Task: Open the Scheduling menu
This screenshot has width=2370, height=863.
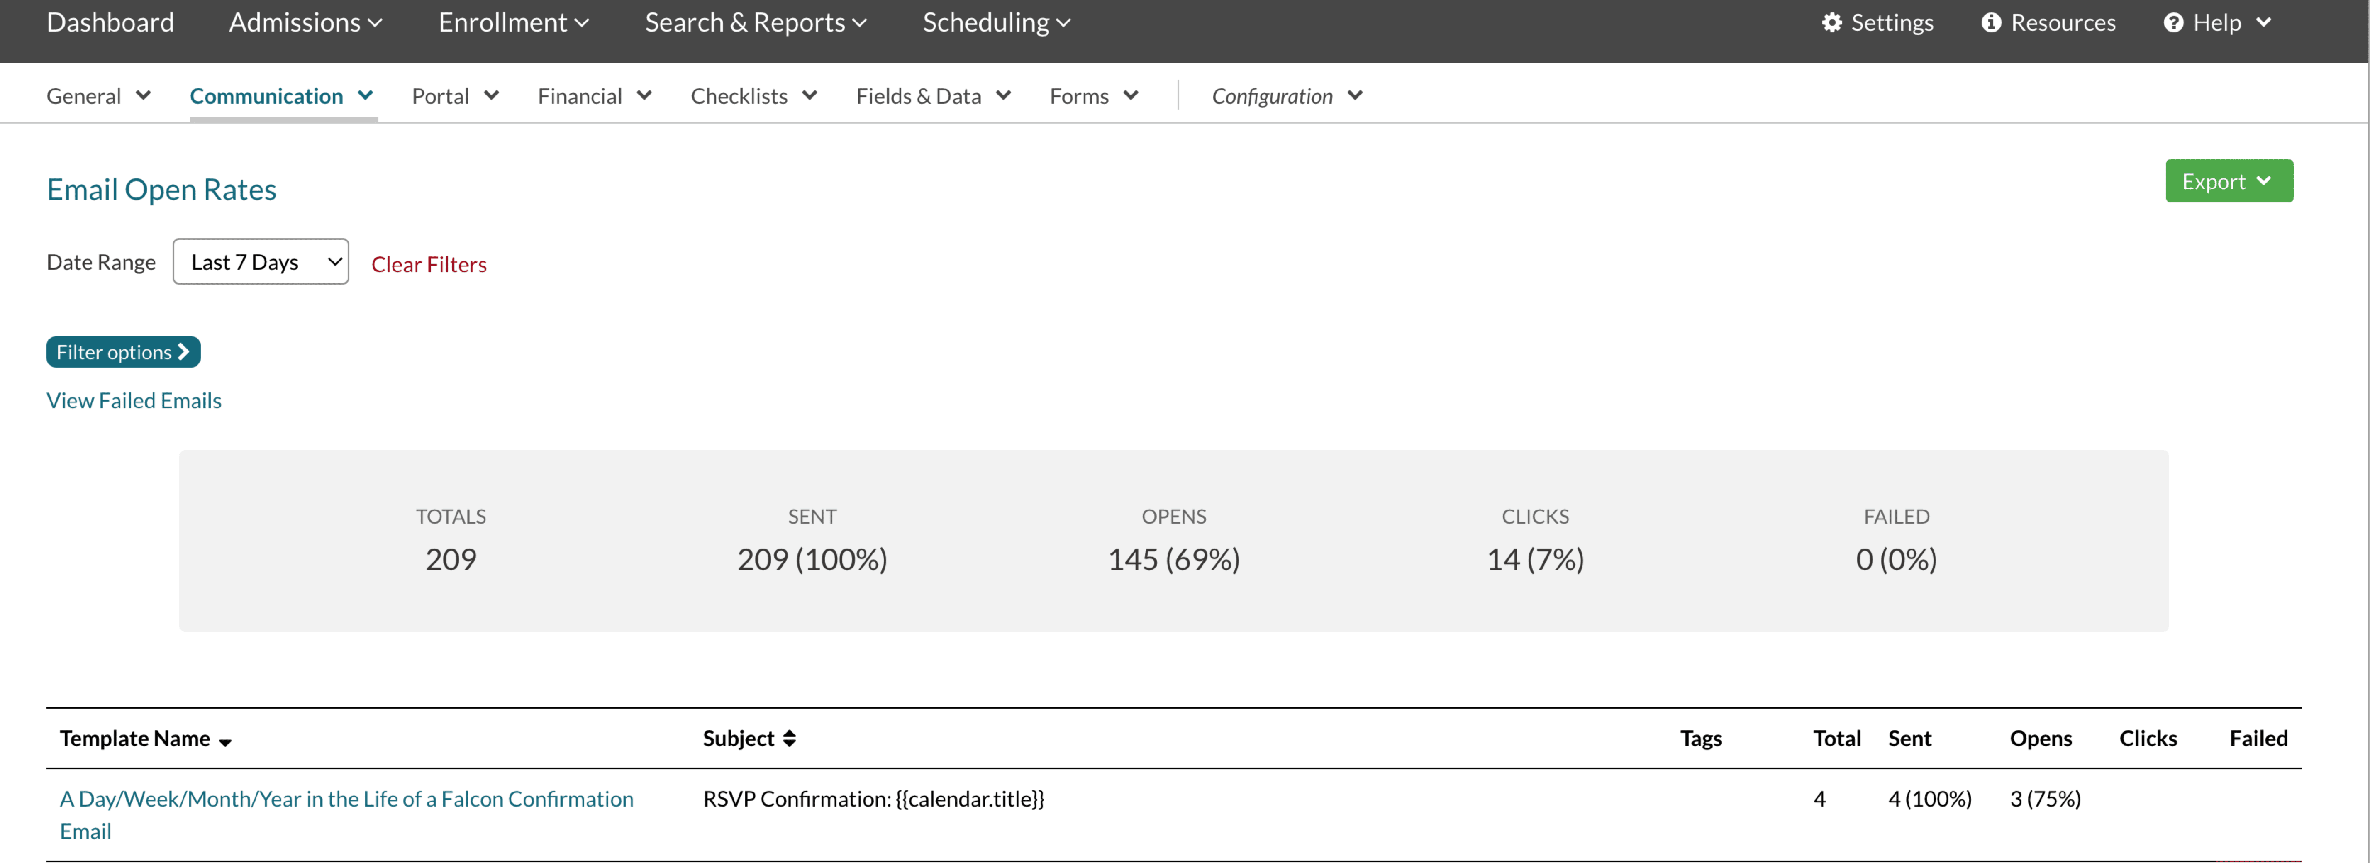Action: tap(995, 23)
